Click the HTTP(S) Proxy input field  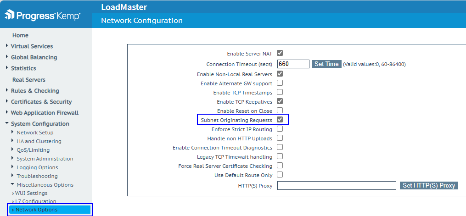(x=337, y=185)
